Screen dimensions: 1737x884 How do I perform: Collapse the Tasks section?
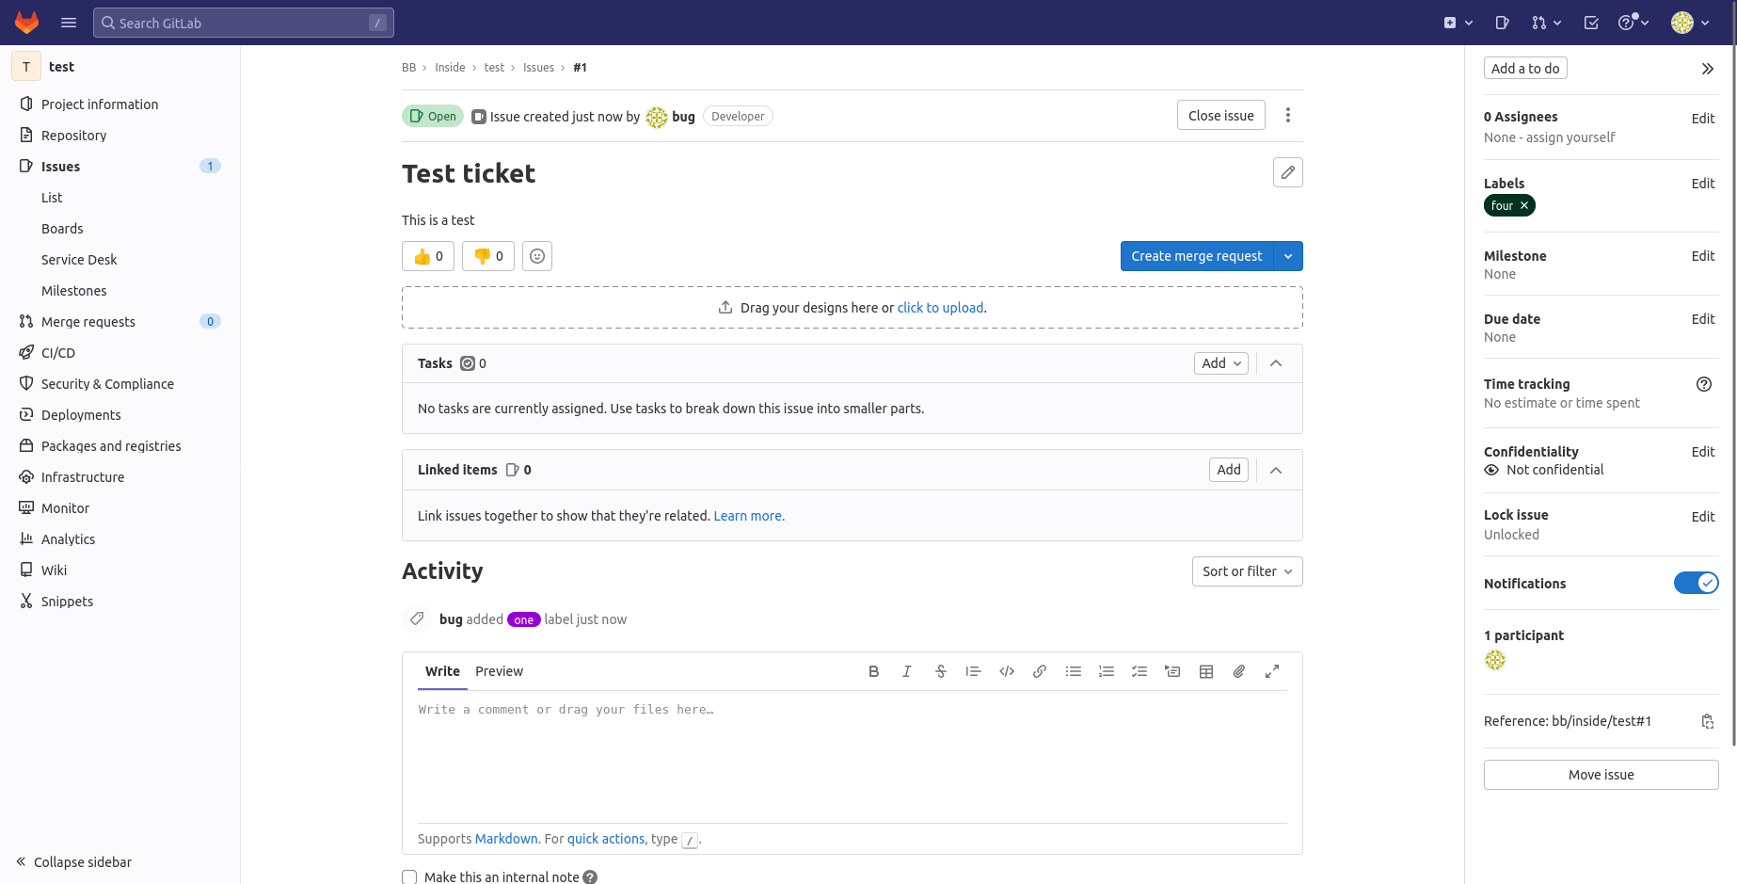click(x=1276, y=363)
